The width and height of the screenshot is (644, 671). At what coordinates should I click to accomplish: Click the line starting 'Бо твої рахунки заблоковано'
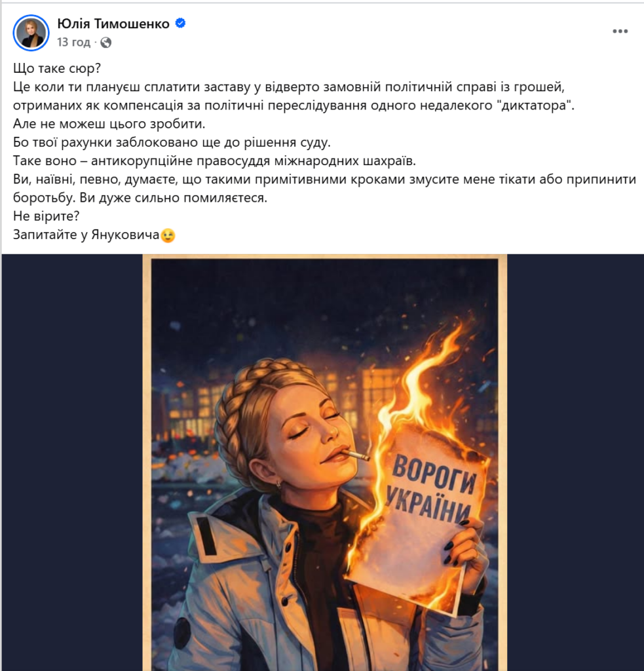172,142
